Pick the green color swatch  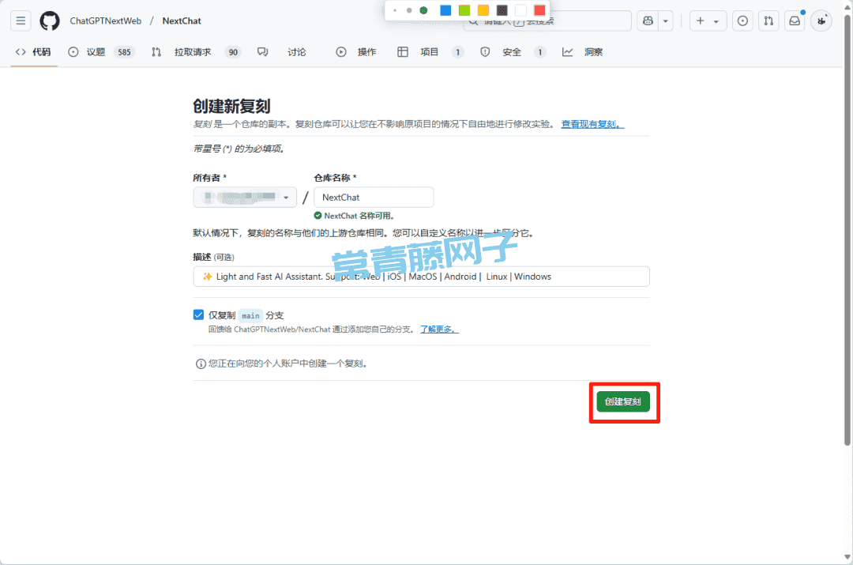[464, 10]
